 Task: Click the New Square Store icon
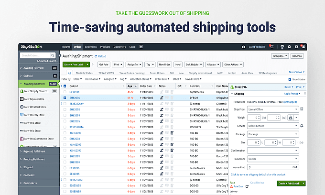22,99
